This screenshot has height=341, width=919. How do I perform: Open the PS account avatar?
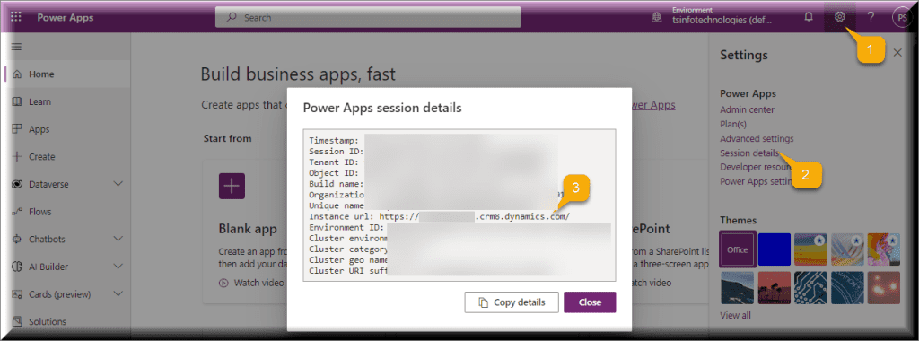tap(902, 18)
